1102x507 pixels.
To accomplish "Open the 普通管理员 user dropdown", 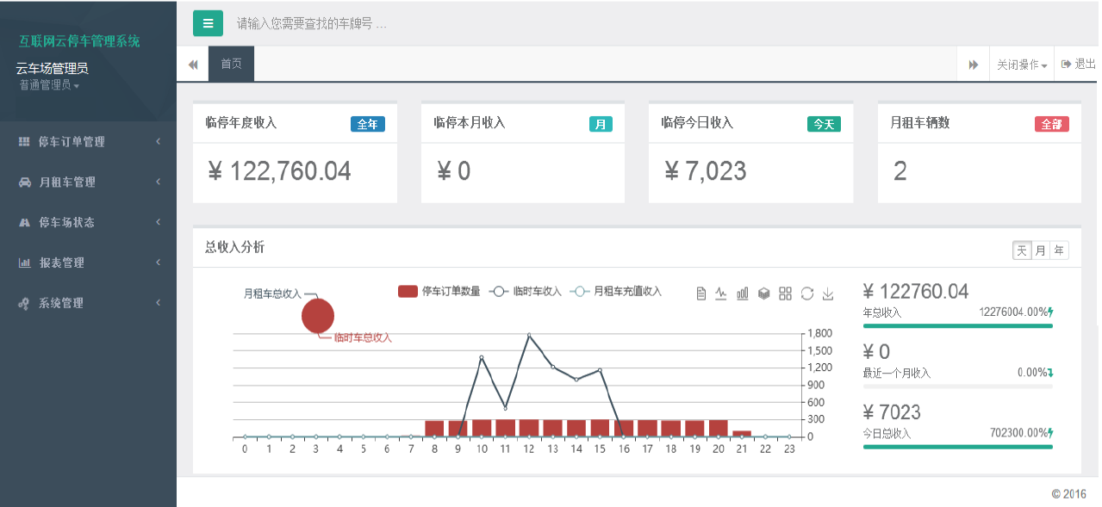I will point(49,85).
